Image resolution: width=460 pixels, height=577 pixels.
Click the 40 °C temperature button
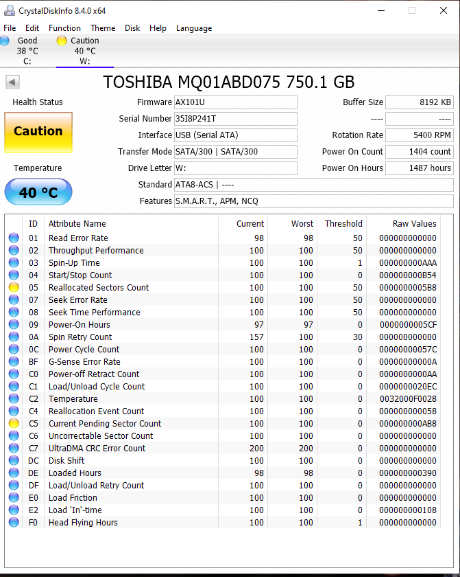(38, 192)
